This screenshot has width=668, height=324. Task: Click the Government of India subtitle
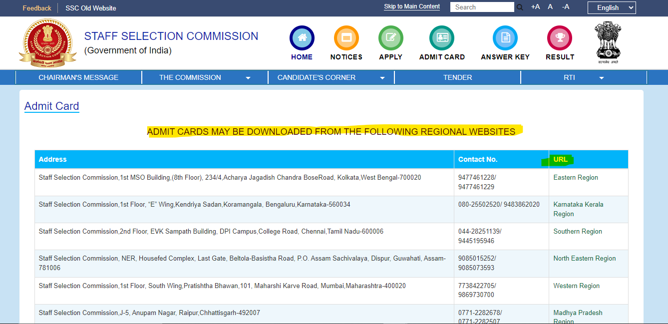pos(128,50)
